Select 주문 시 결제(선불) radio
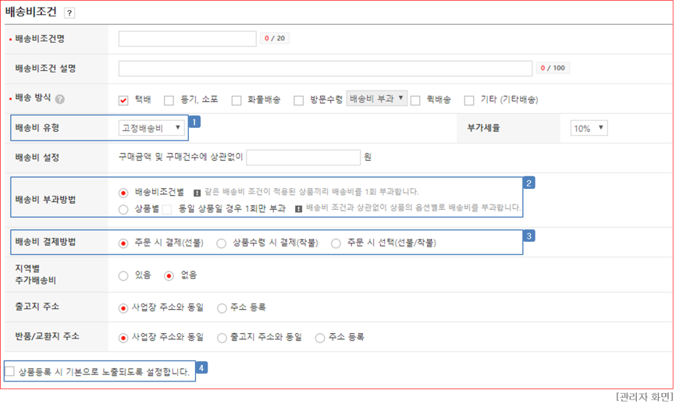Image resolution: width=683 pixels, height=408 pixels. pos(123,243)
